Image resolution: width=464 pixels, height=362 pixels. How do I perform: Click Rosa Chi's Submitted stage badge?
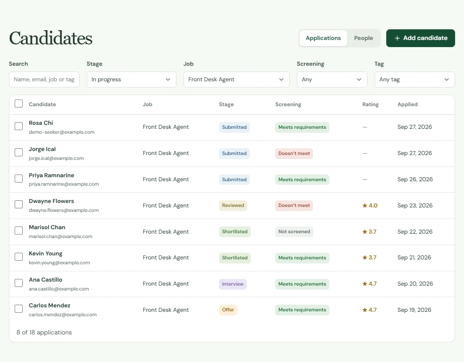234,127
